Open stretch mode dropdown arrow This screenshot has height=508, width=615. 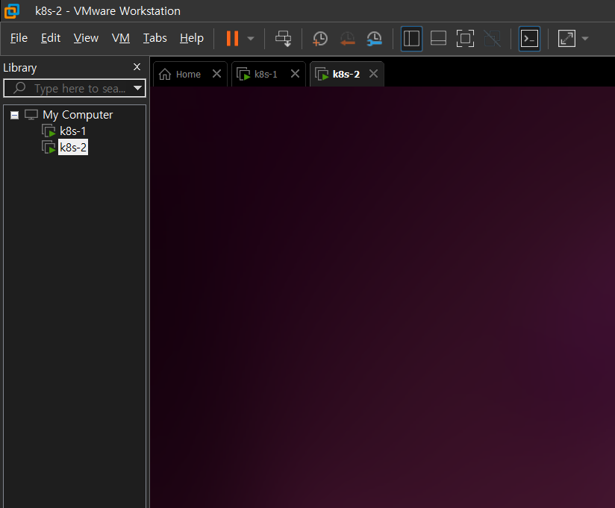click(585, 38)
